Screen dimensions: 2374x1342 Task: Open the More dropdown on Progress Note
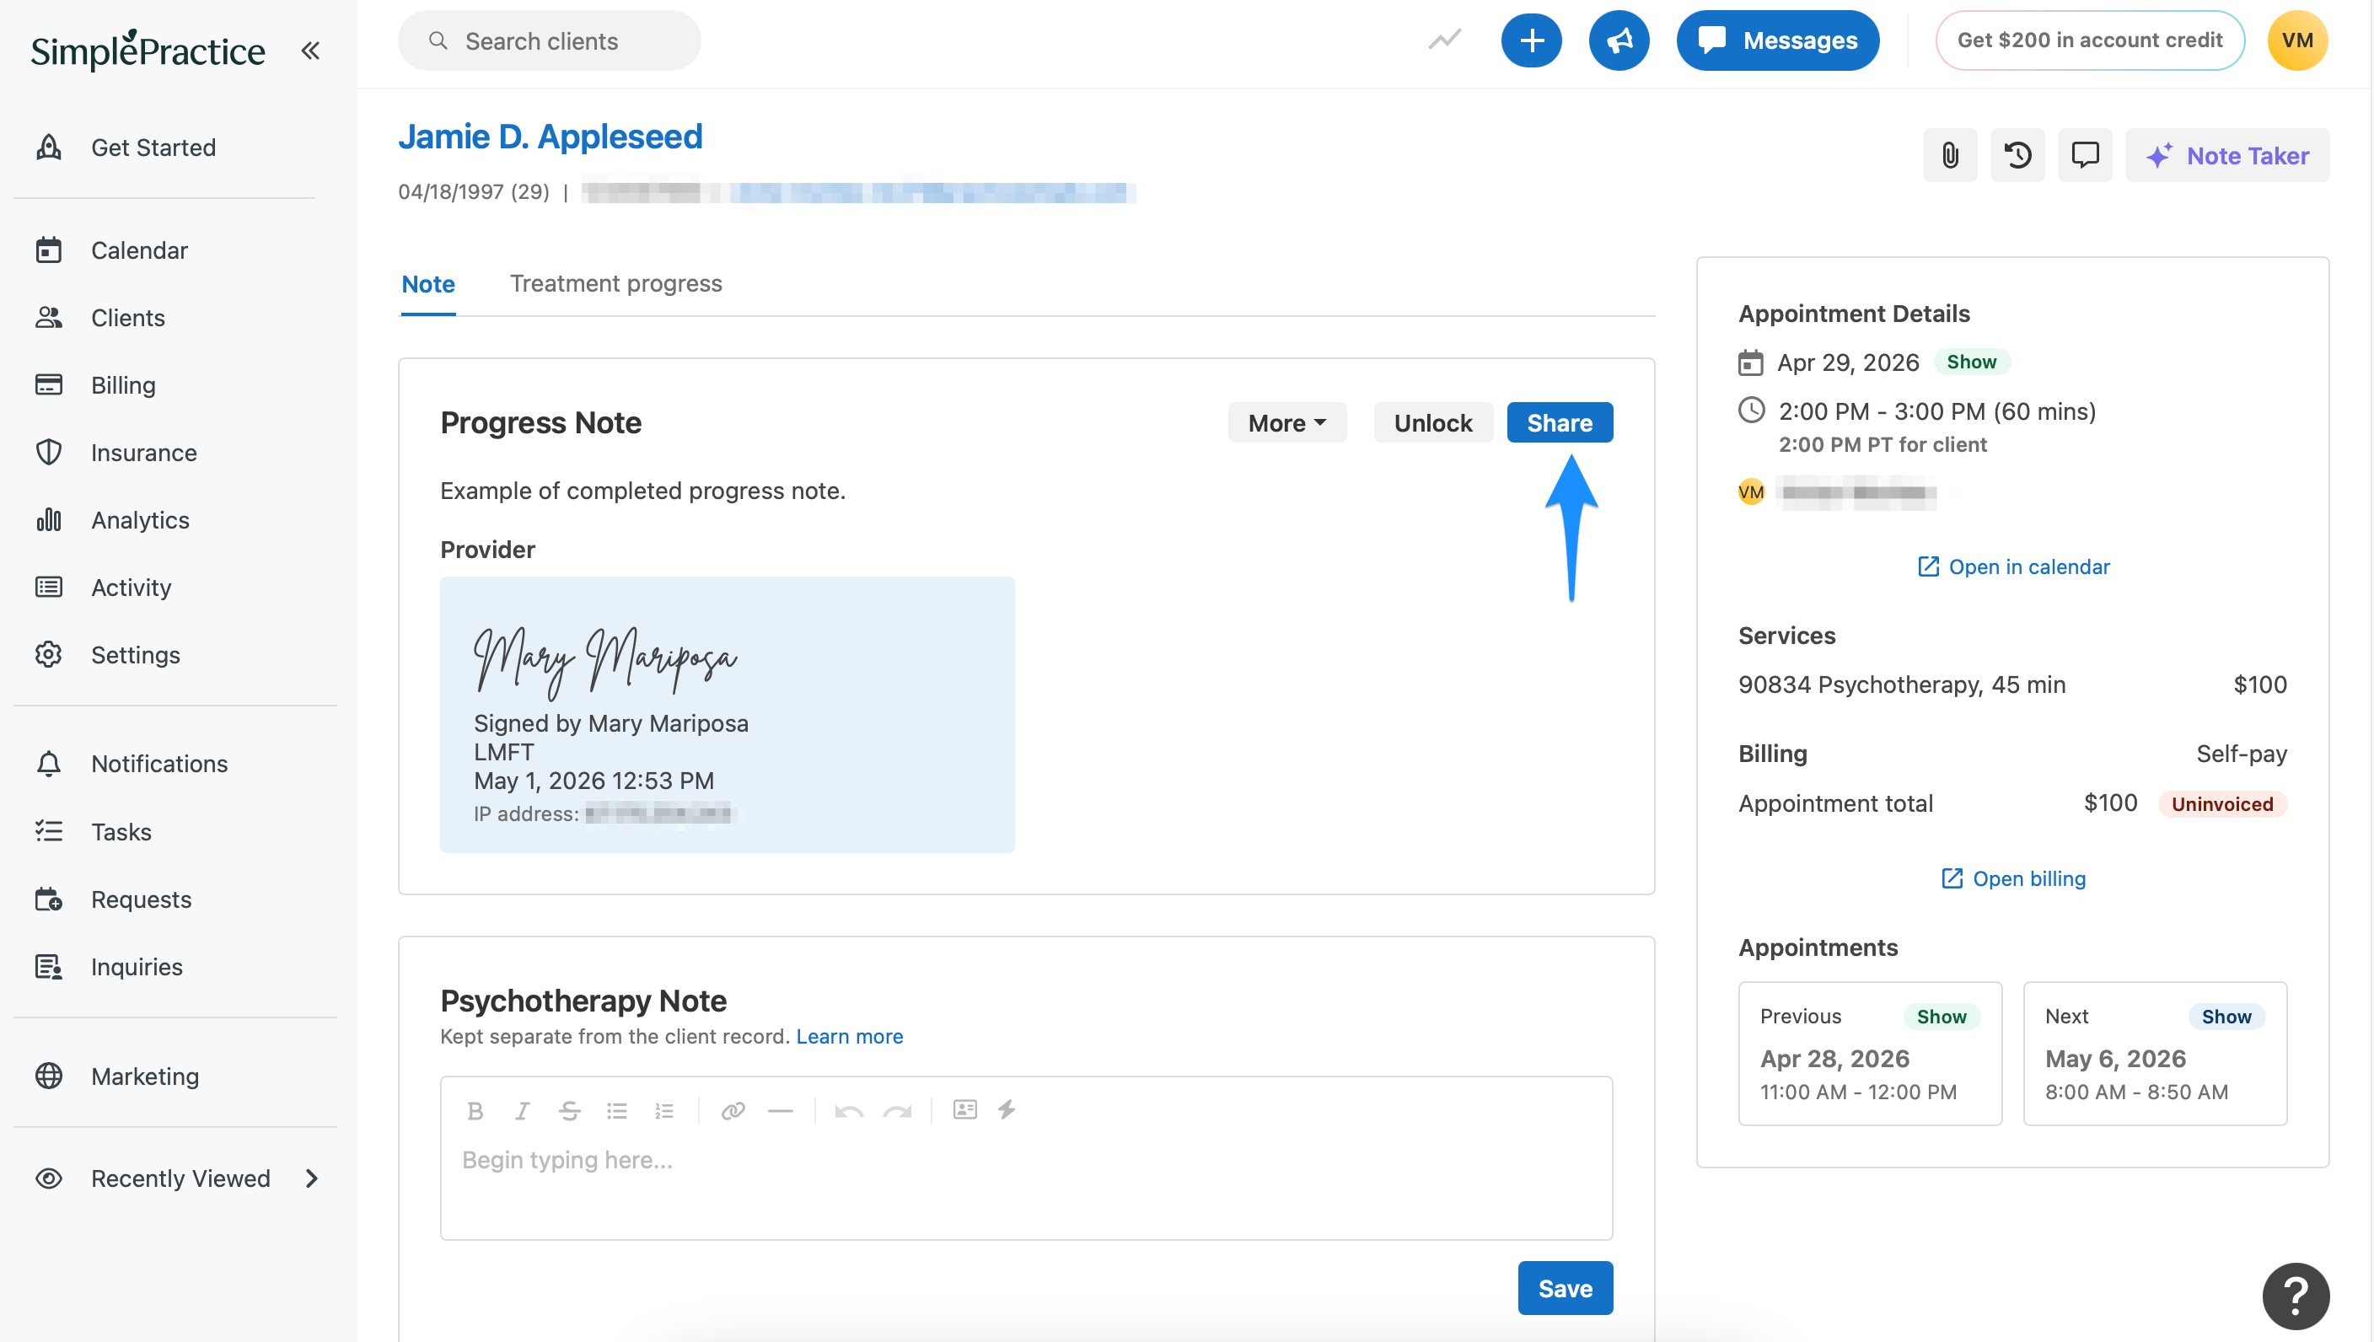pyautogui.click(x=1286, y=422)
